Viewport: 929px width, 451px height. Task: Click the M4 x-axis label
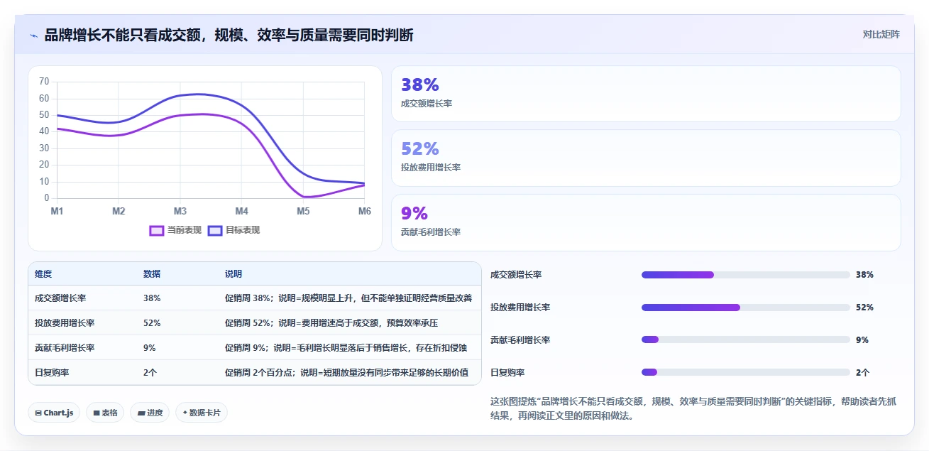(x=241, y=211)
